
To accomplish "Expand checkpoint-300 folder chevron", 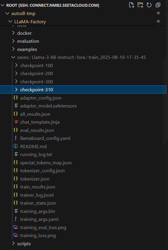I will 16,82.
